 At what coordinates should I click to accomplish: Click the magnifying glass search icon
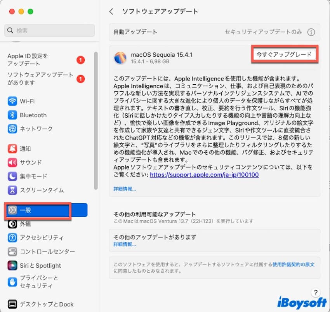(10, 30)
